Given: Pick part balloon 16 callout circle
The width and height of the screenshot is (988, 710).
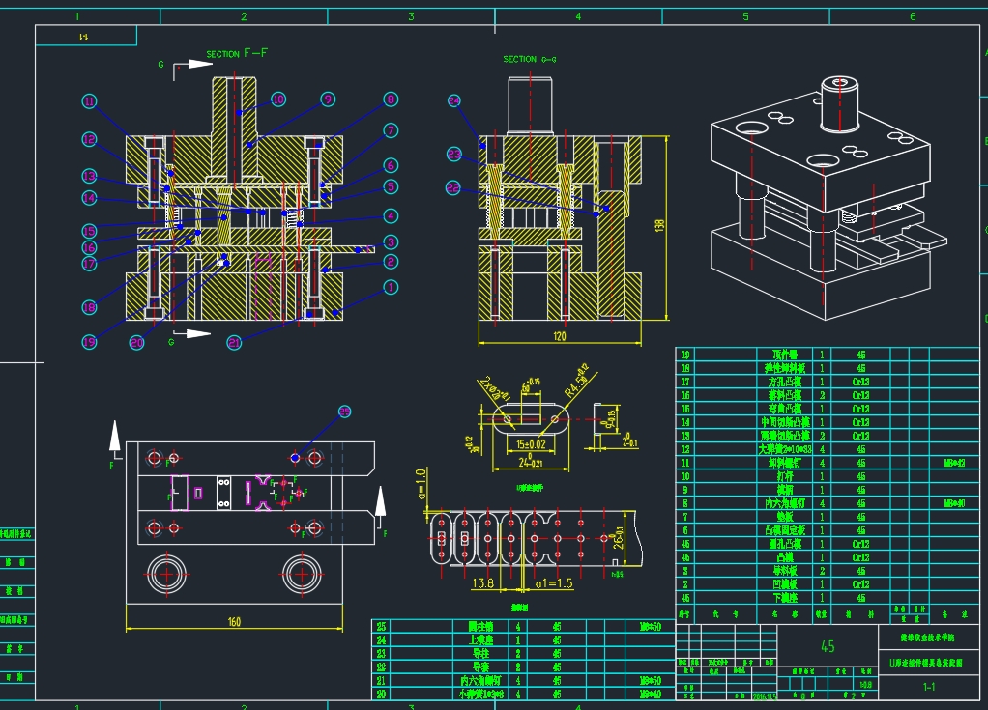Looking at the screenshot, I should click(90, 247).
